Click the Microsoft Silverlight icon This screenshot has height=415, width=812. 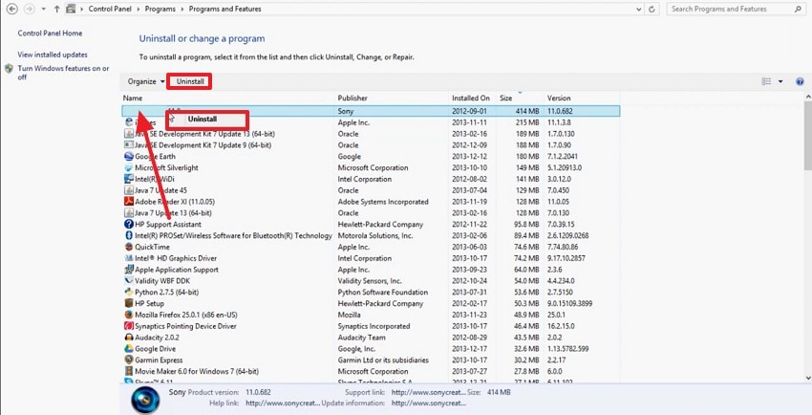coord(128,168)
